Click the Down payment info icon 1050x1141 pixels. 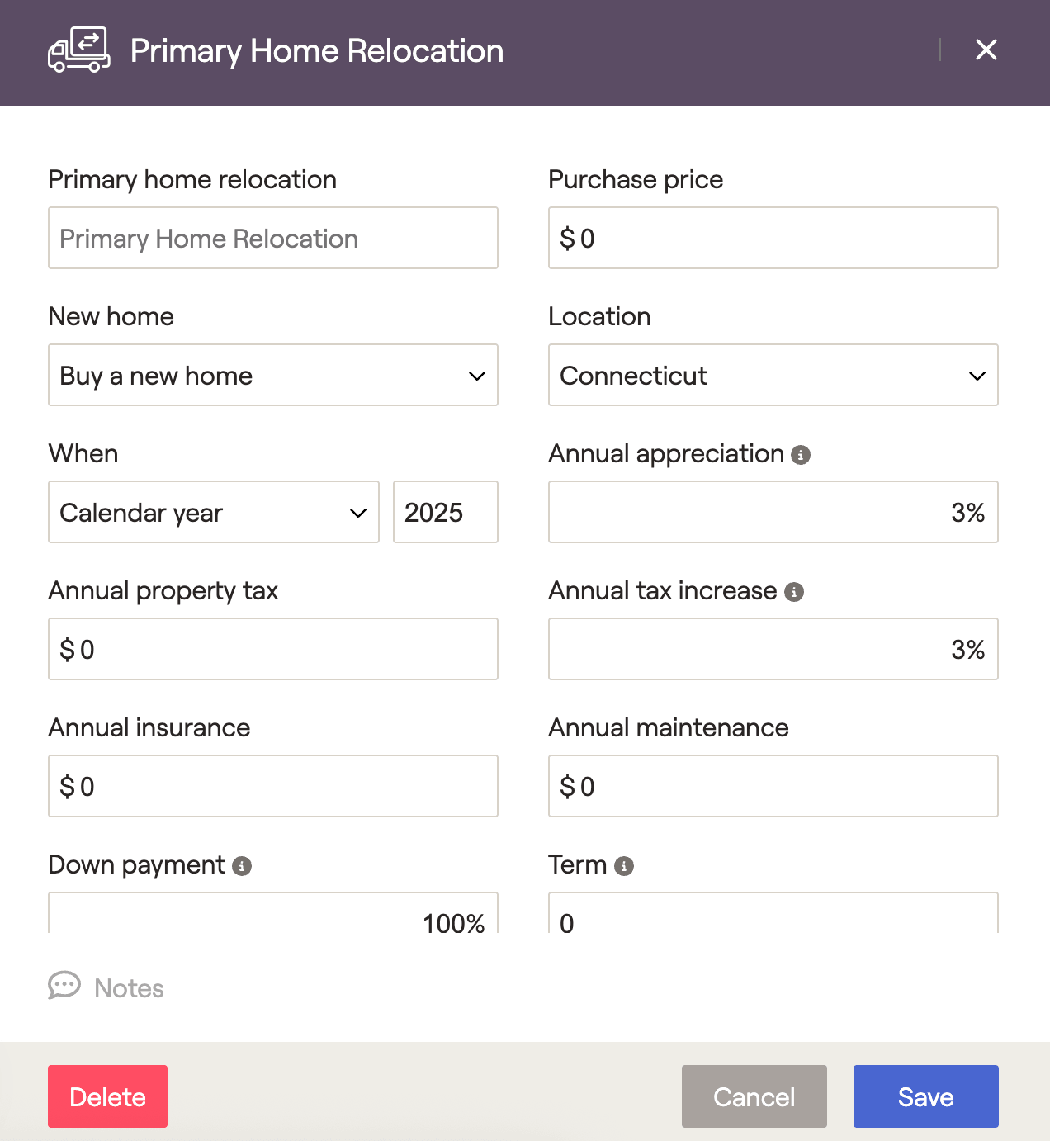coord(242,866)
